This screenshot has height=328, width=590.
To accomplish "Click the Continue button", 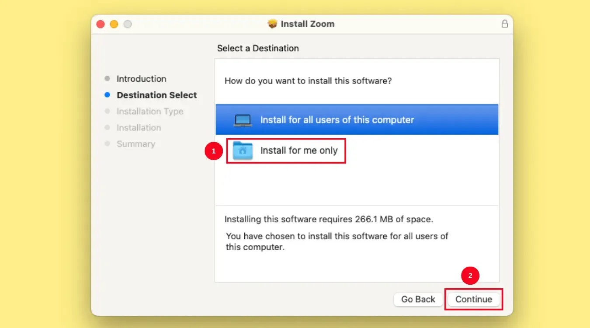I will tap(474, 299).
